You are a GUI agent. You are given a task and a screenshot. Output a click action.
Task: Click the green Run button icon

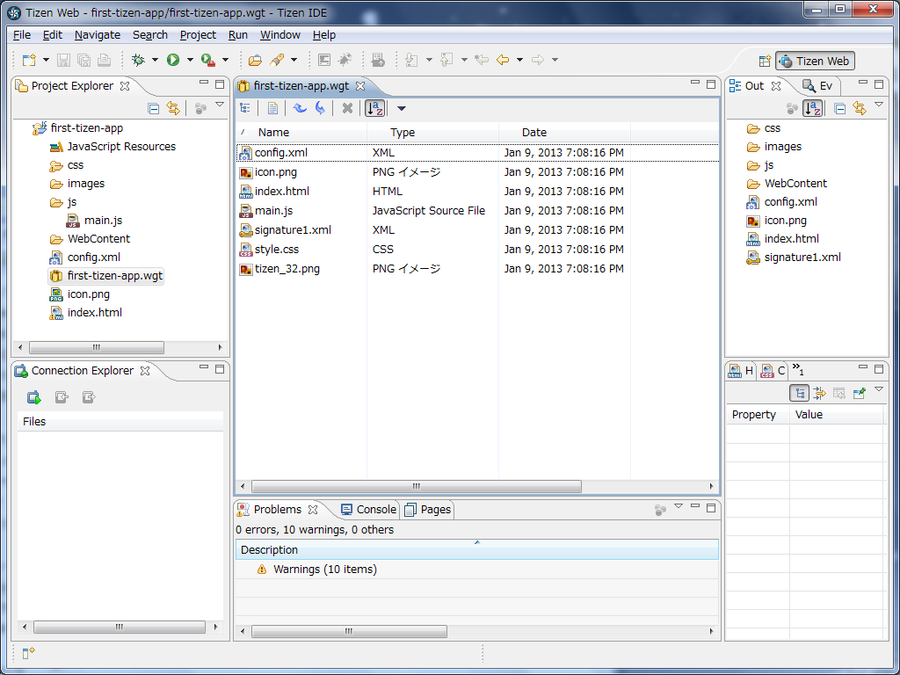click(x=173, y=60)
